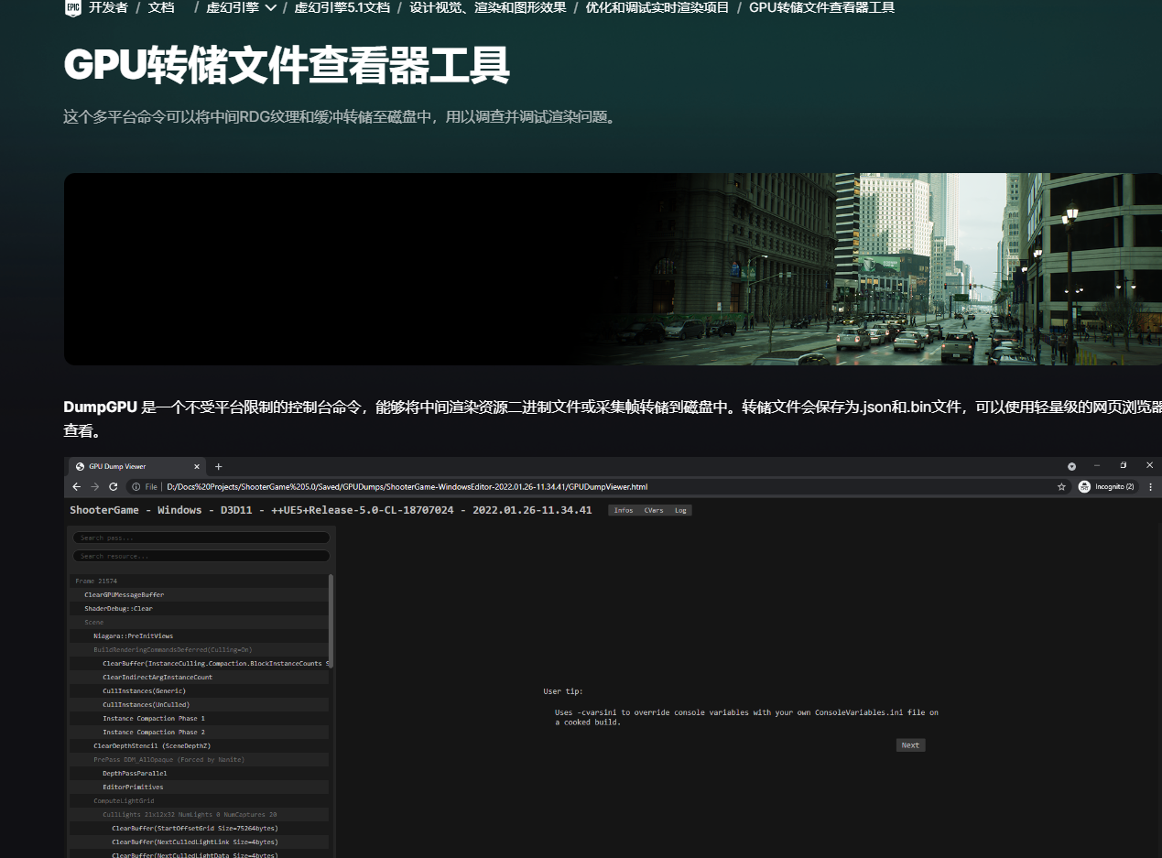1162x858 pixels.
Task: Open a new browser tab with plus icon
Action: [x=218, y=466]
